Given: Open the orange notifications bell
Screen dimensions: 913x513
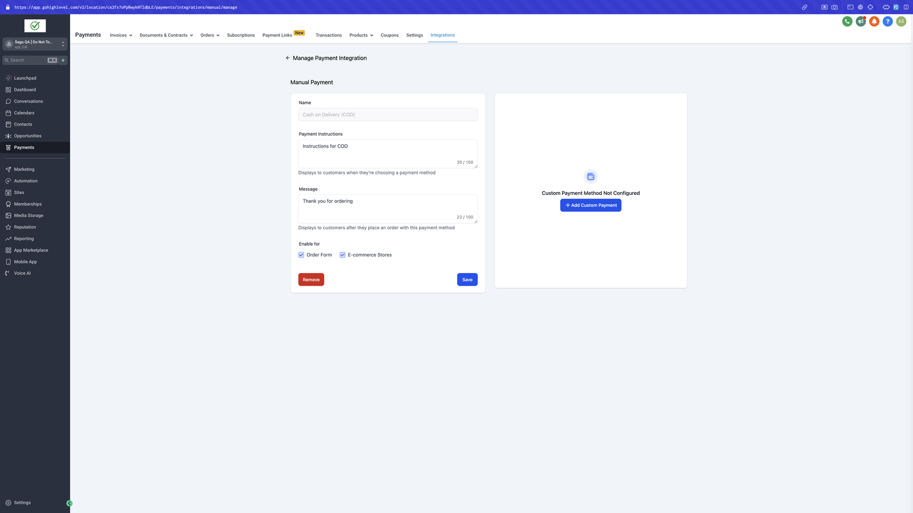Looking at the screenshot, I should (874, 21).
